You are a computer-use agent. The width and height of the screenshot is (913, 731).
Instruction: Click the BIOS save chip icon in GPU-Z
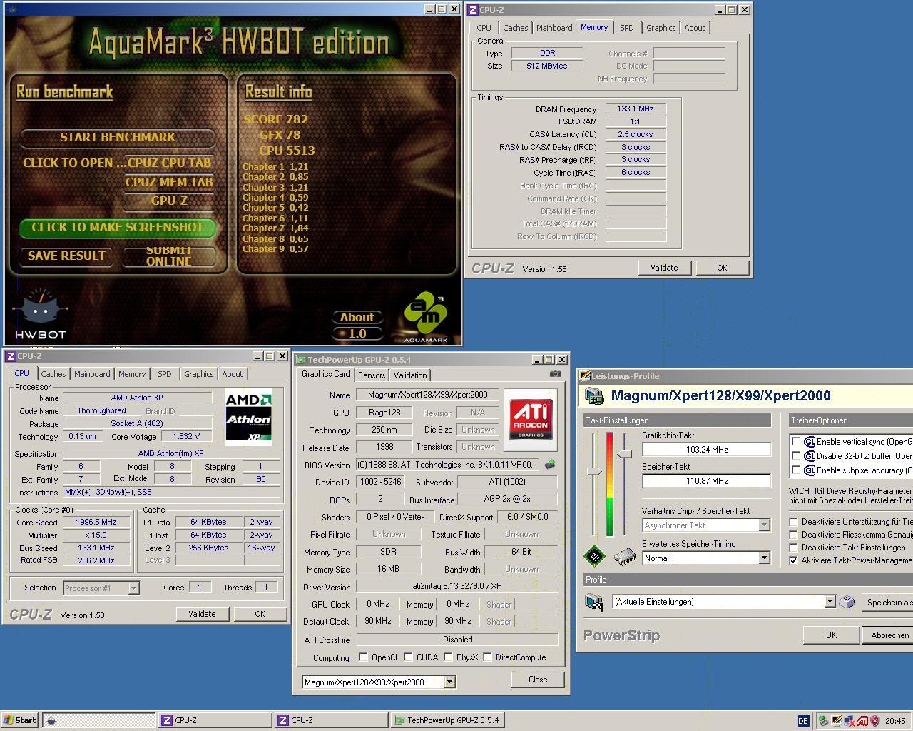tap(550, 465)
